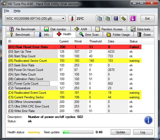This screenshot has width=160, height=140.
Task: Select the Offline Uncorrectable row
Action: 75,102
